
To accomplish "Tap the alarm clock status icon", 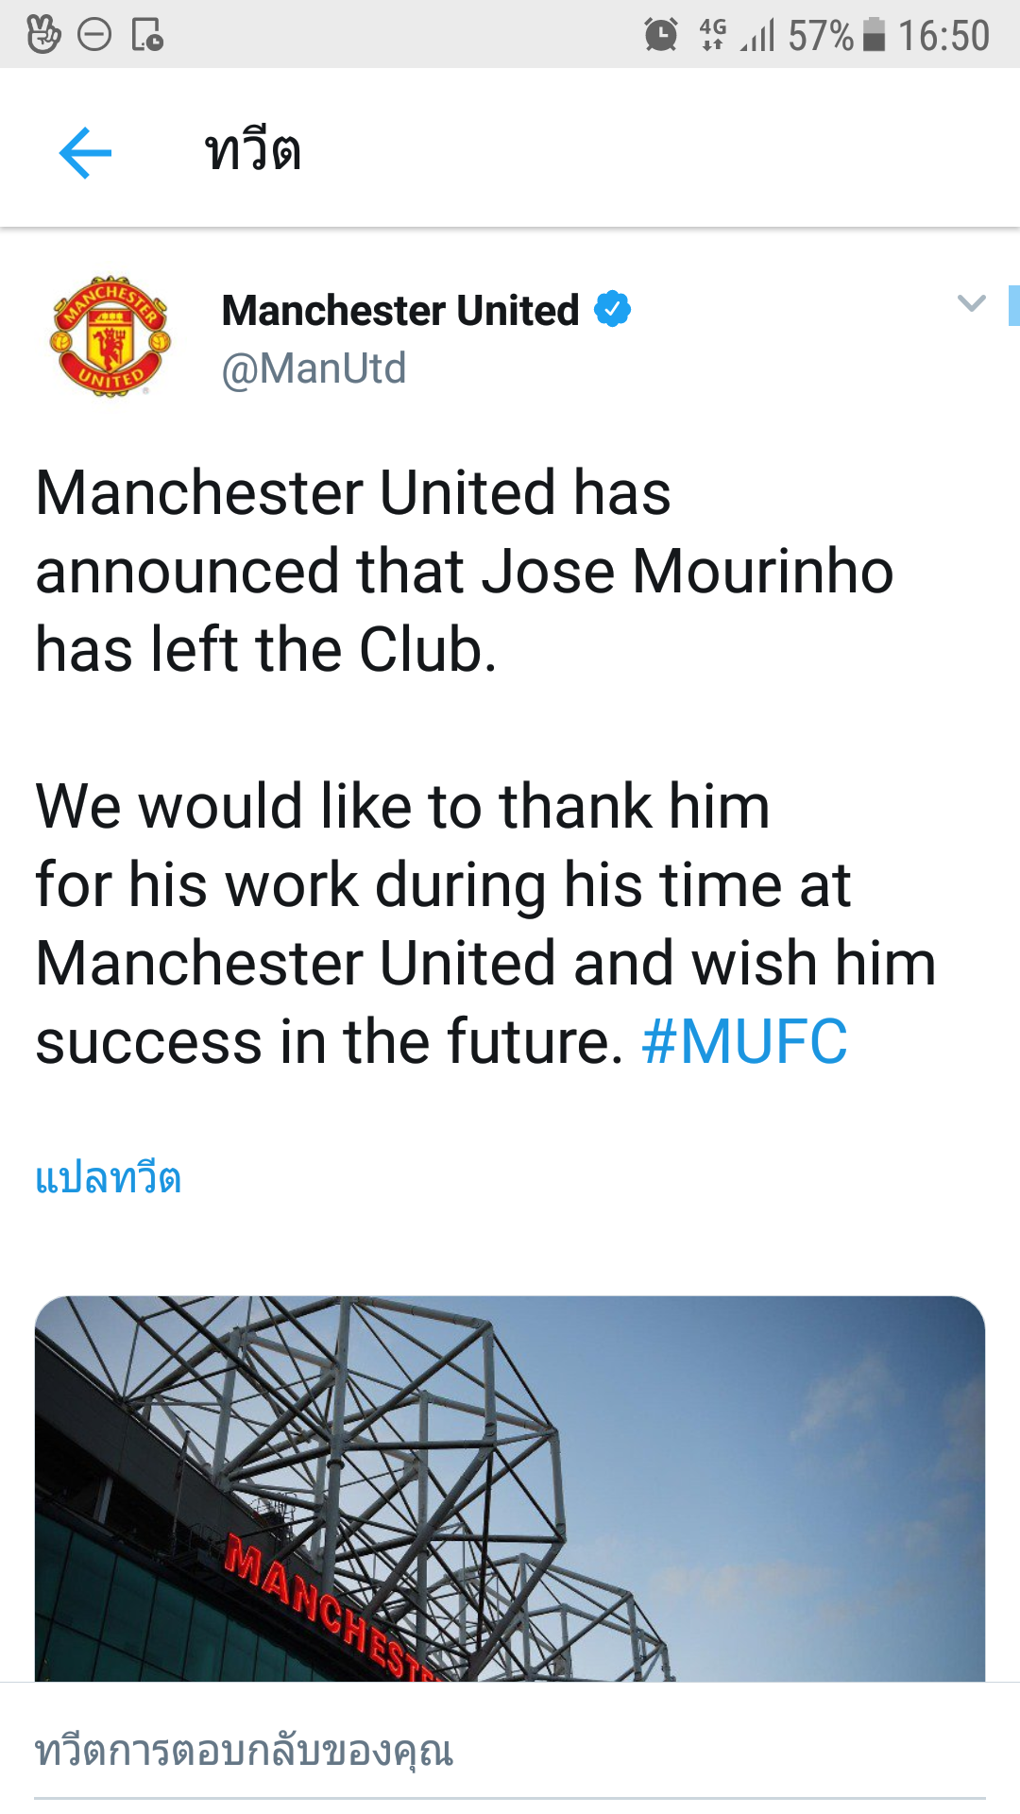I will [661, 35].
